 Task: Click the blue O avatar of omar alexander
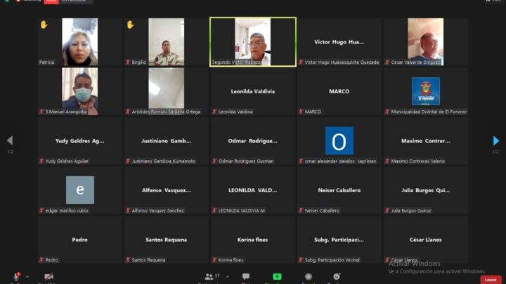coord(339,141)
